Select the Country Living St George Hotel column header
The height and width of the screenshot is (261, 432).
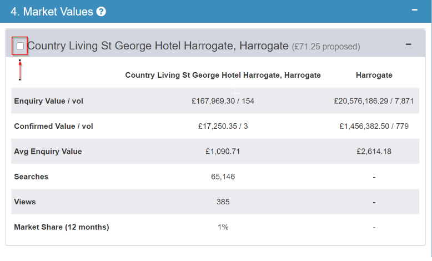pos(223,75)
